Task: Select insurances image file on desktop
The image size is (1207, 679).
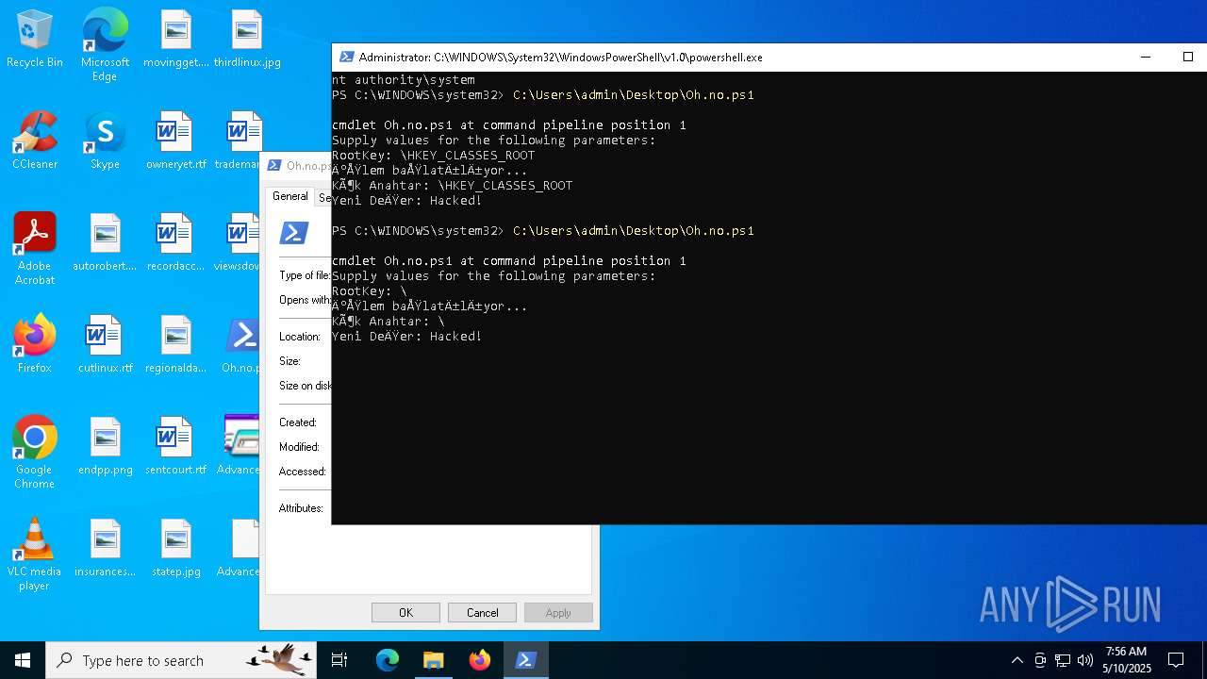Action: 105,549
